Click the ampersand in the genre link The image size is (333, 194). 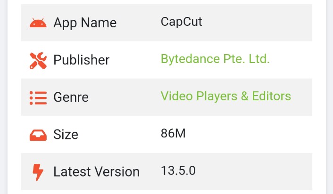pyautogui.click(x=244, y=96)
